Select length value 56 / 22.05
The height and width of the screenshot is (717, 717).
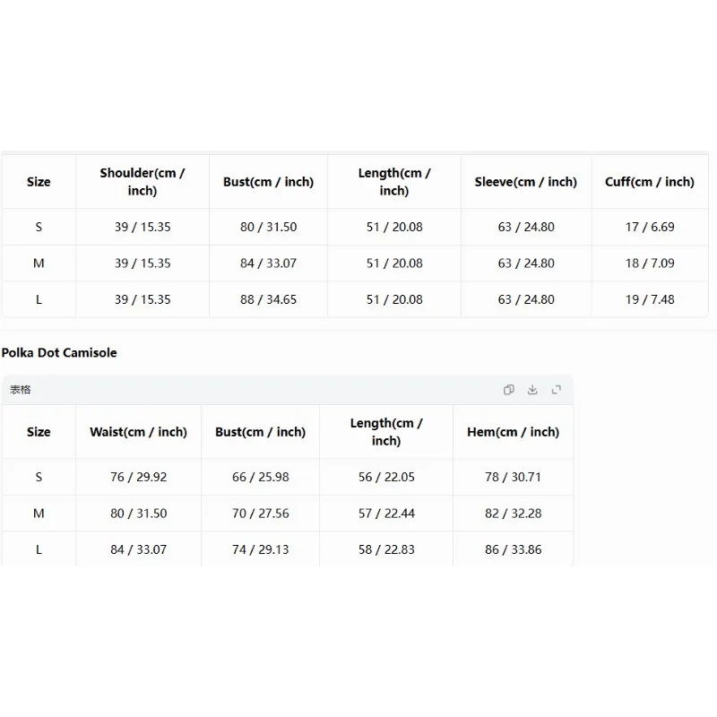click(386, 477)
